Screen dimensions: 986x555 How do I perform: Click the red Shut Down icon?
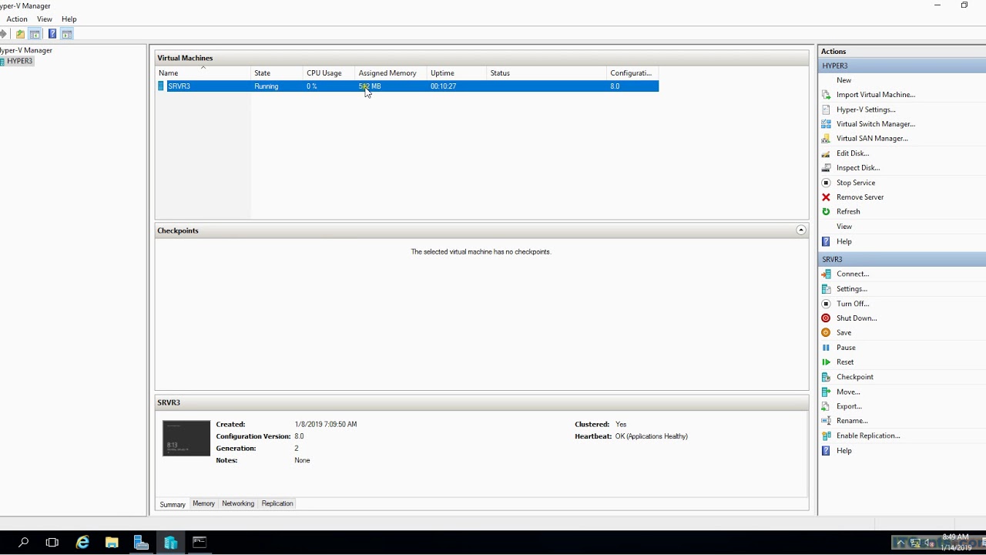click(826, 318)
